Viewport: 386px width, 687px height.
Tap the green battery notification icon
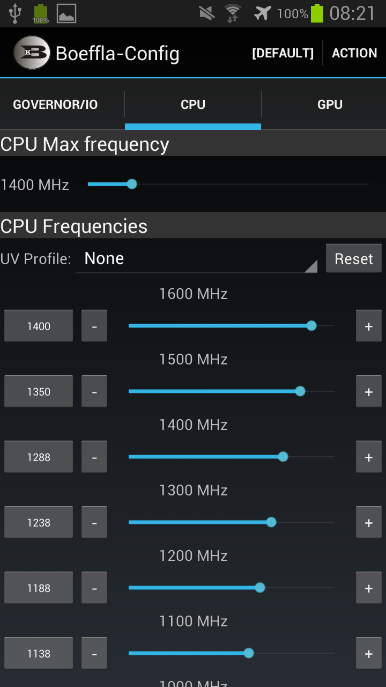click(40, 13)
